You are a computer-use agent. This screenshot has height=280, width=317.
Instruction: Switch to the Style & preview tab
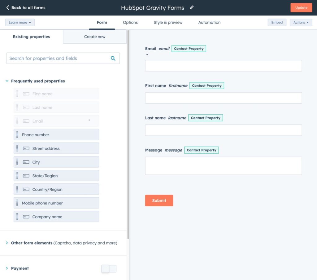(168, 22)
